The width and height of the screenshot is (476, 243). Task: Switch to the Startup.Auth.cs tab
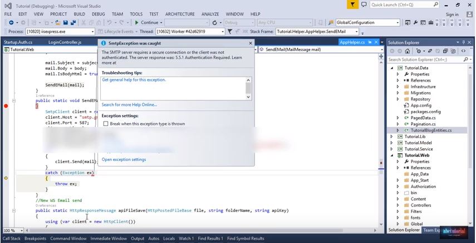click(18, 42)
